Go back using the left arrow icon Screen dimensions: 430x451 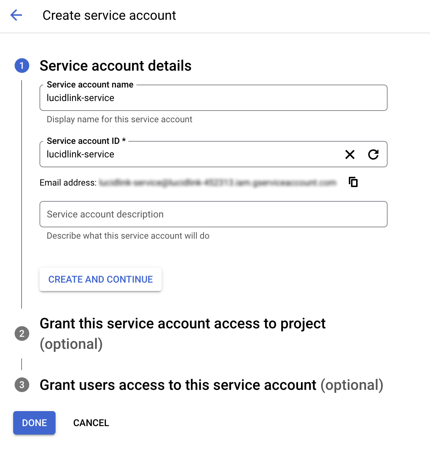[x=16, y=15]
